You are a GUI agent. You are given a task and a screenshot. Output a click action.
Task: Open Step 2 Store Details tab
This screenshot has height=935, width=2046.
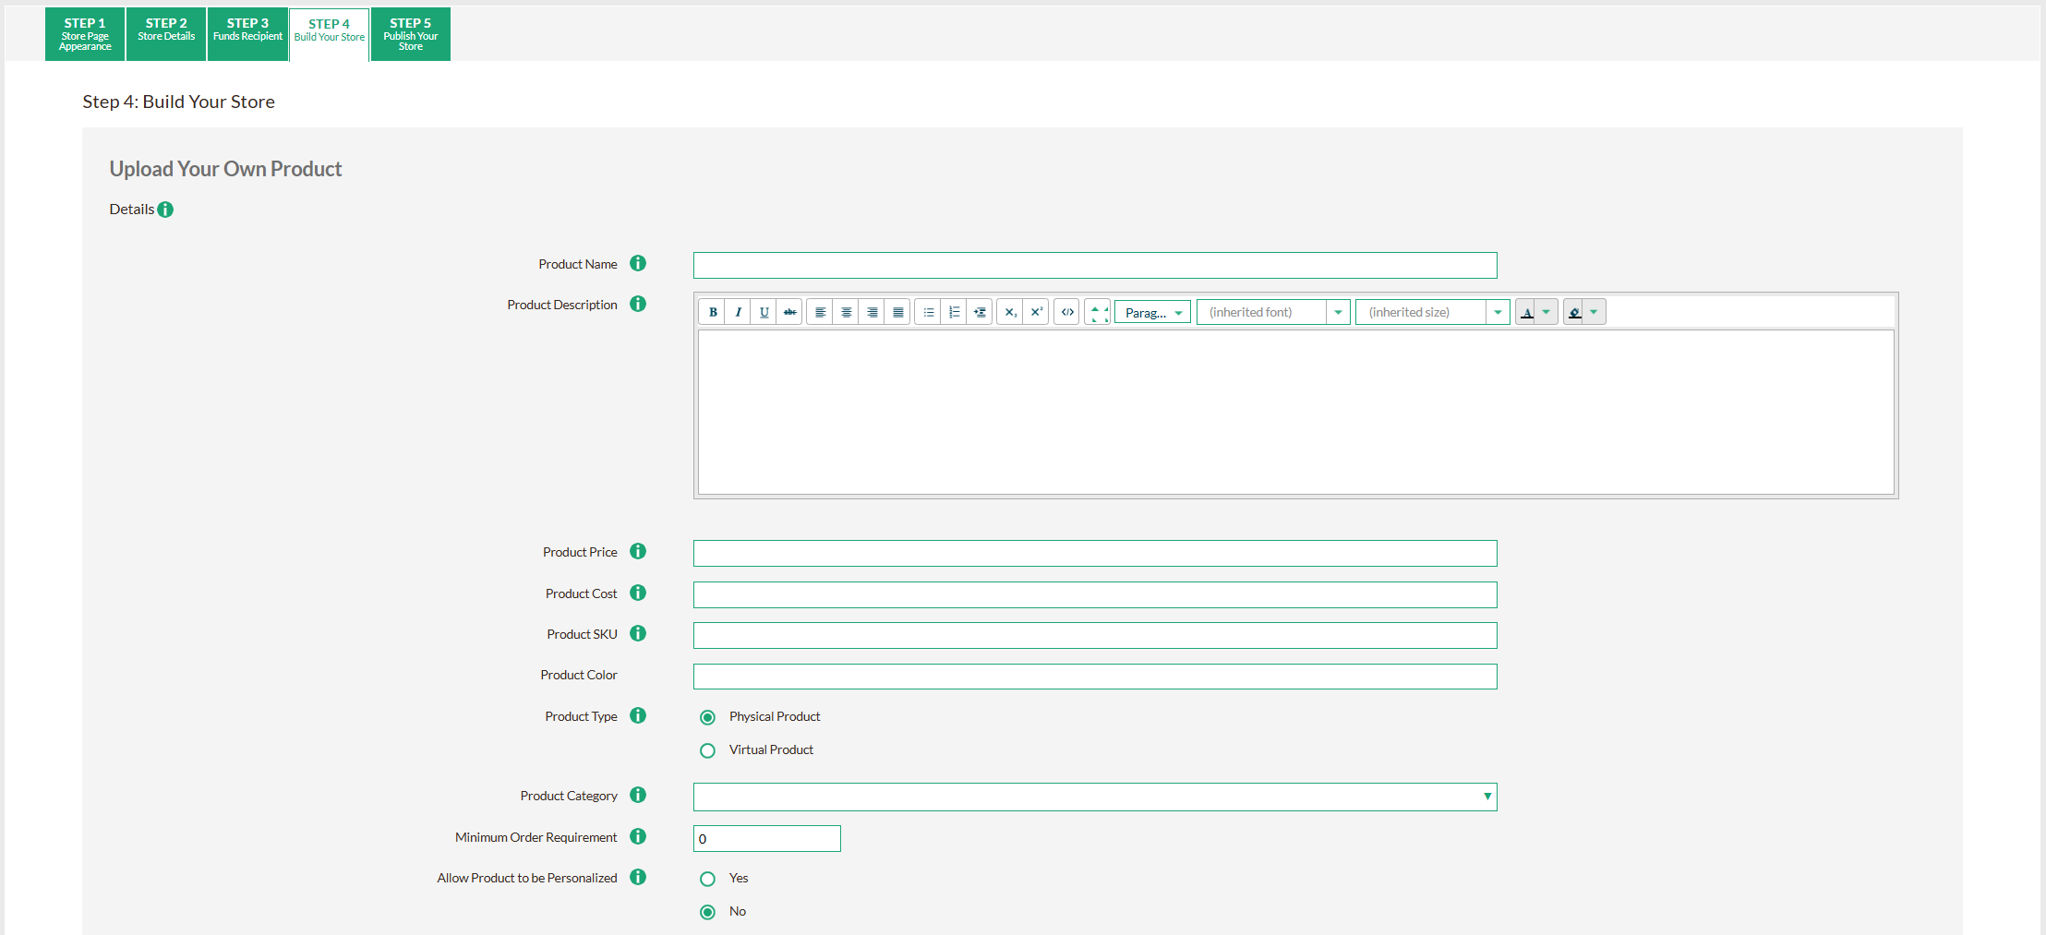166,34
